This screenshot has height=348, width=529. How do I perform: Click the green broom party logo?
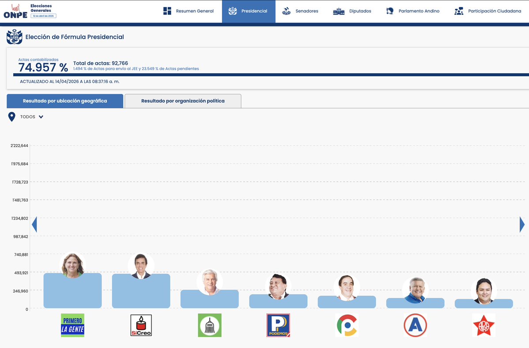click(x=210, y=325)
